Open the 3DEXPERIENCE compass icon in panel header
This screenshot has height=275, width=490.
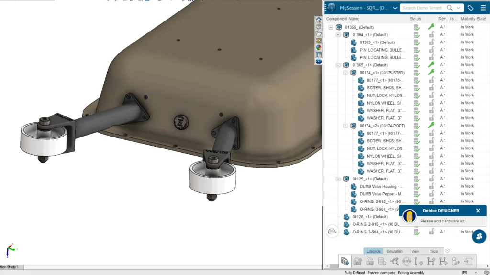pyautogui.click(x=332, y=8)
